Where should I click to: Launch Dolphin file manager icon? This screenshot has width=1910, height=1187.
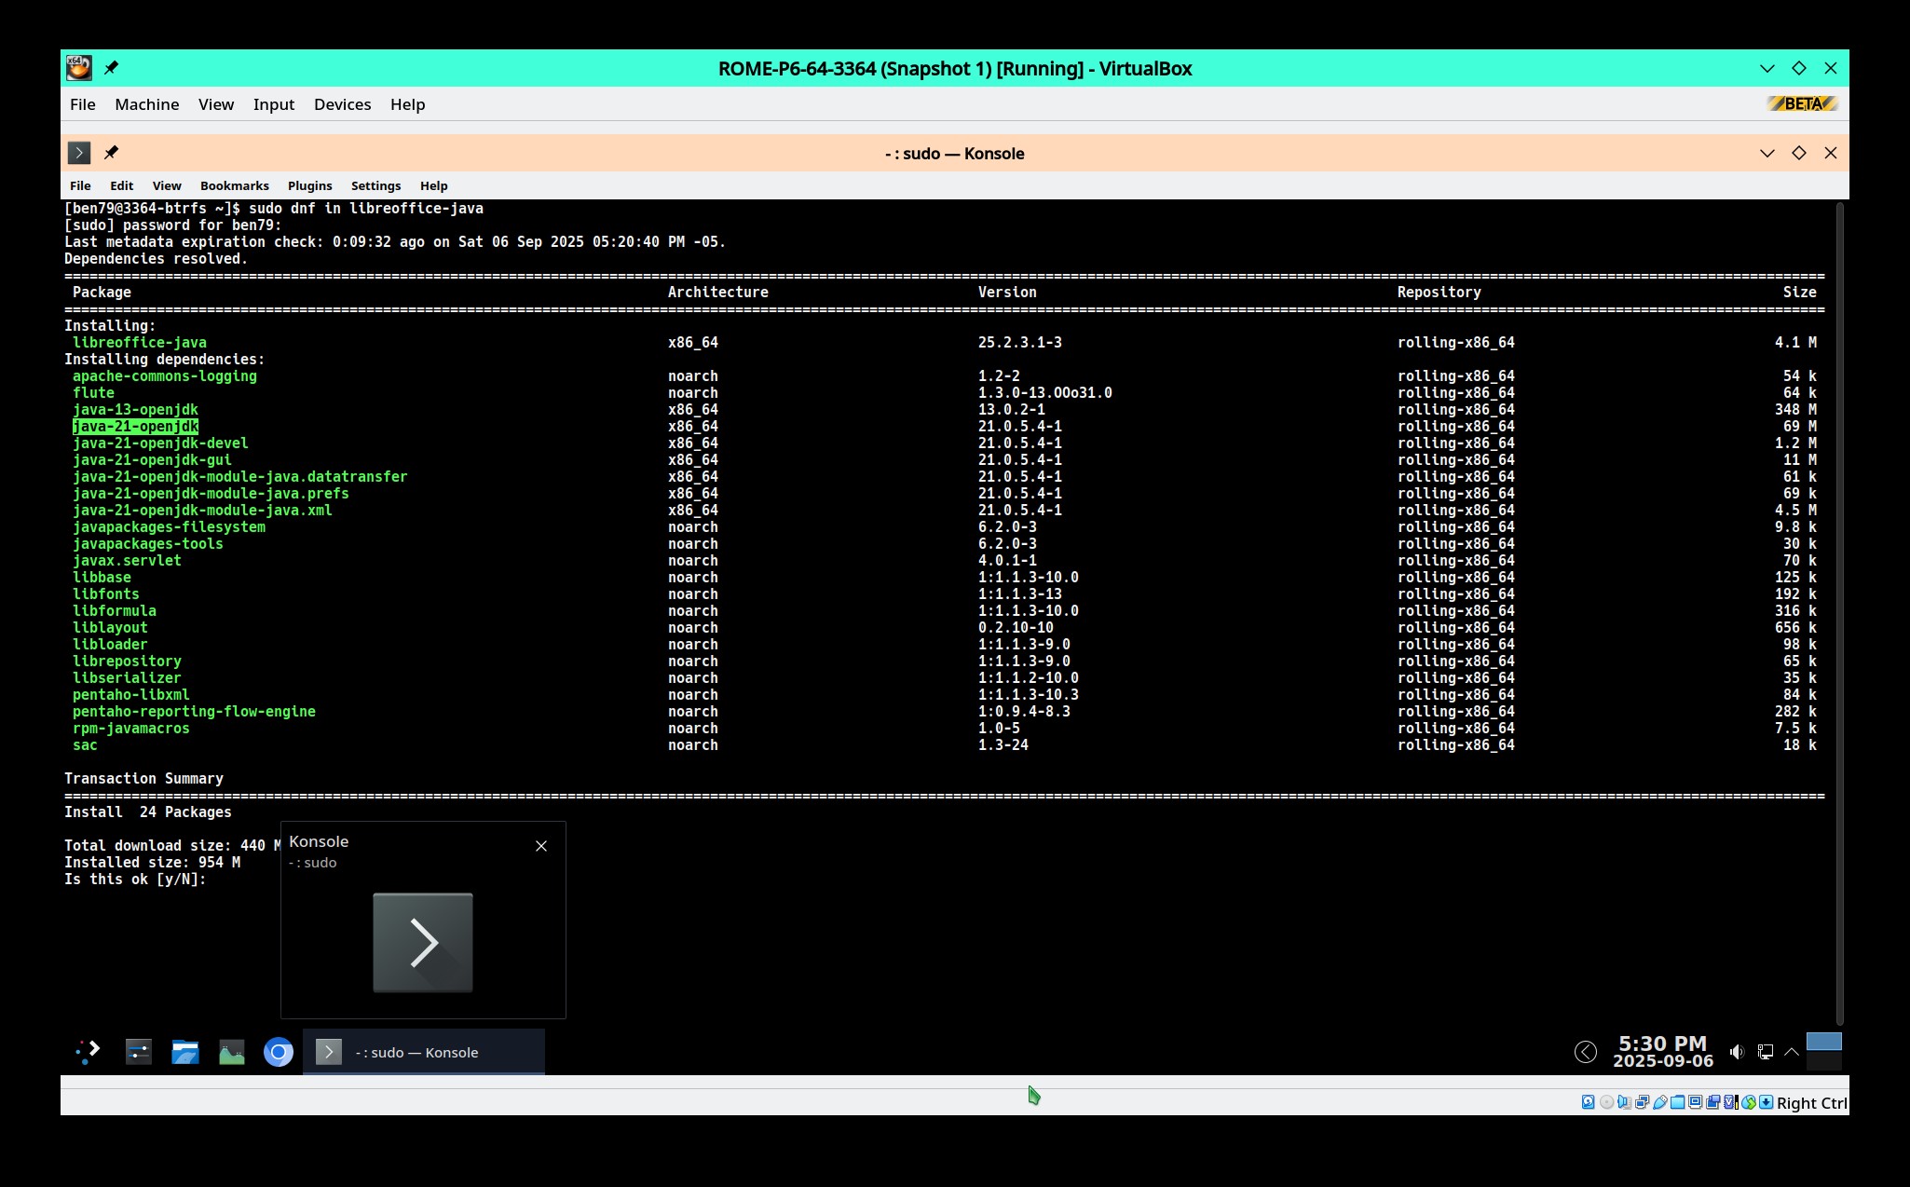tap(185, 1052)
